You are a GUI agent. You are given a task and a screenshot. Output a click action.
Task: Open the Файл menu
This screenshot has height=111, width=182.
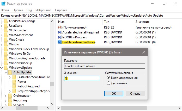click(5, 10)
